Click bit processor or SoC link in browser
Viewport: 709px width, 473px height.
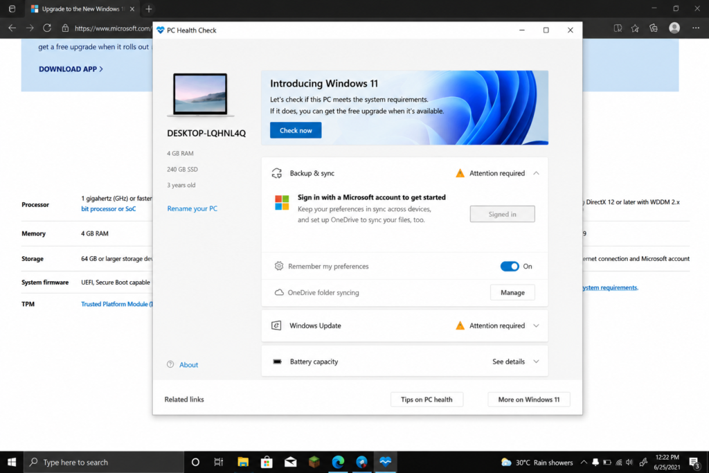point(109,209)
